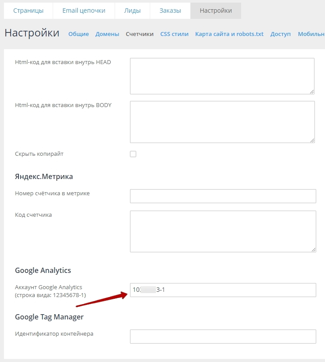The image size is (325, 362).
Task: Open the Заказы tab
Action: [x=170, y=11]
